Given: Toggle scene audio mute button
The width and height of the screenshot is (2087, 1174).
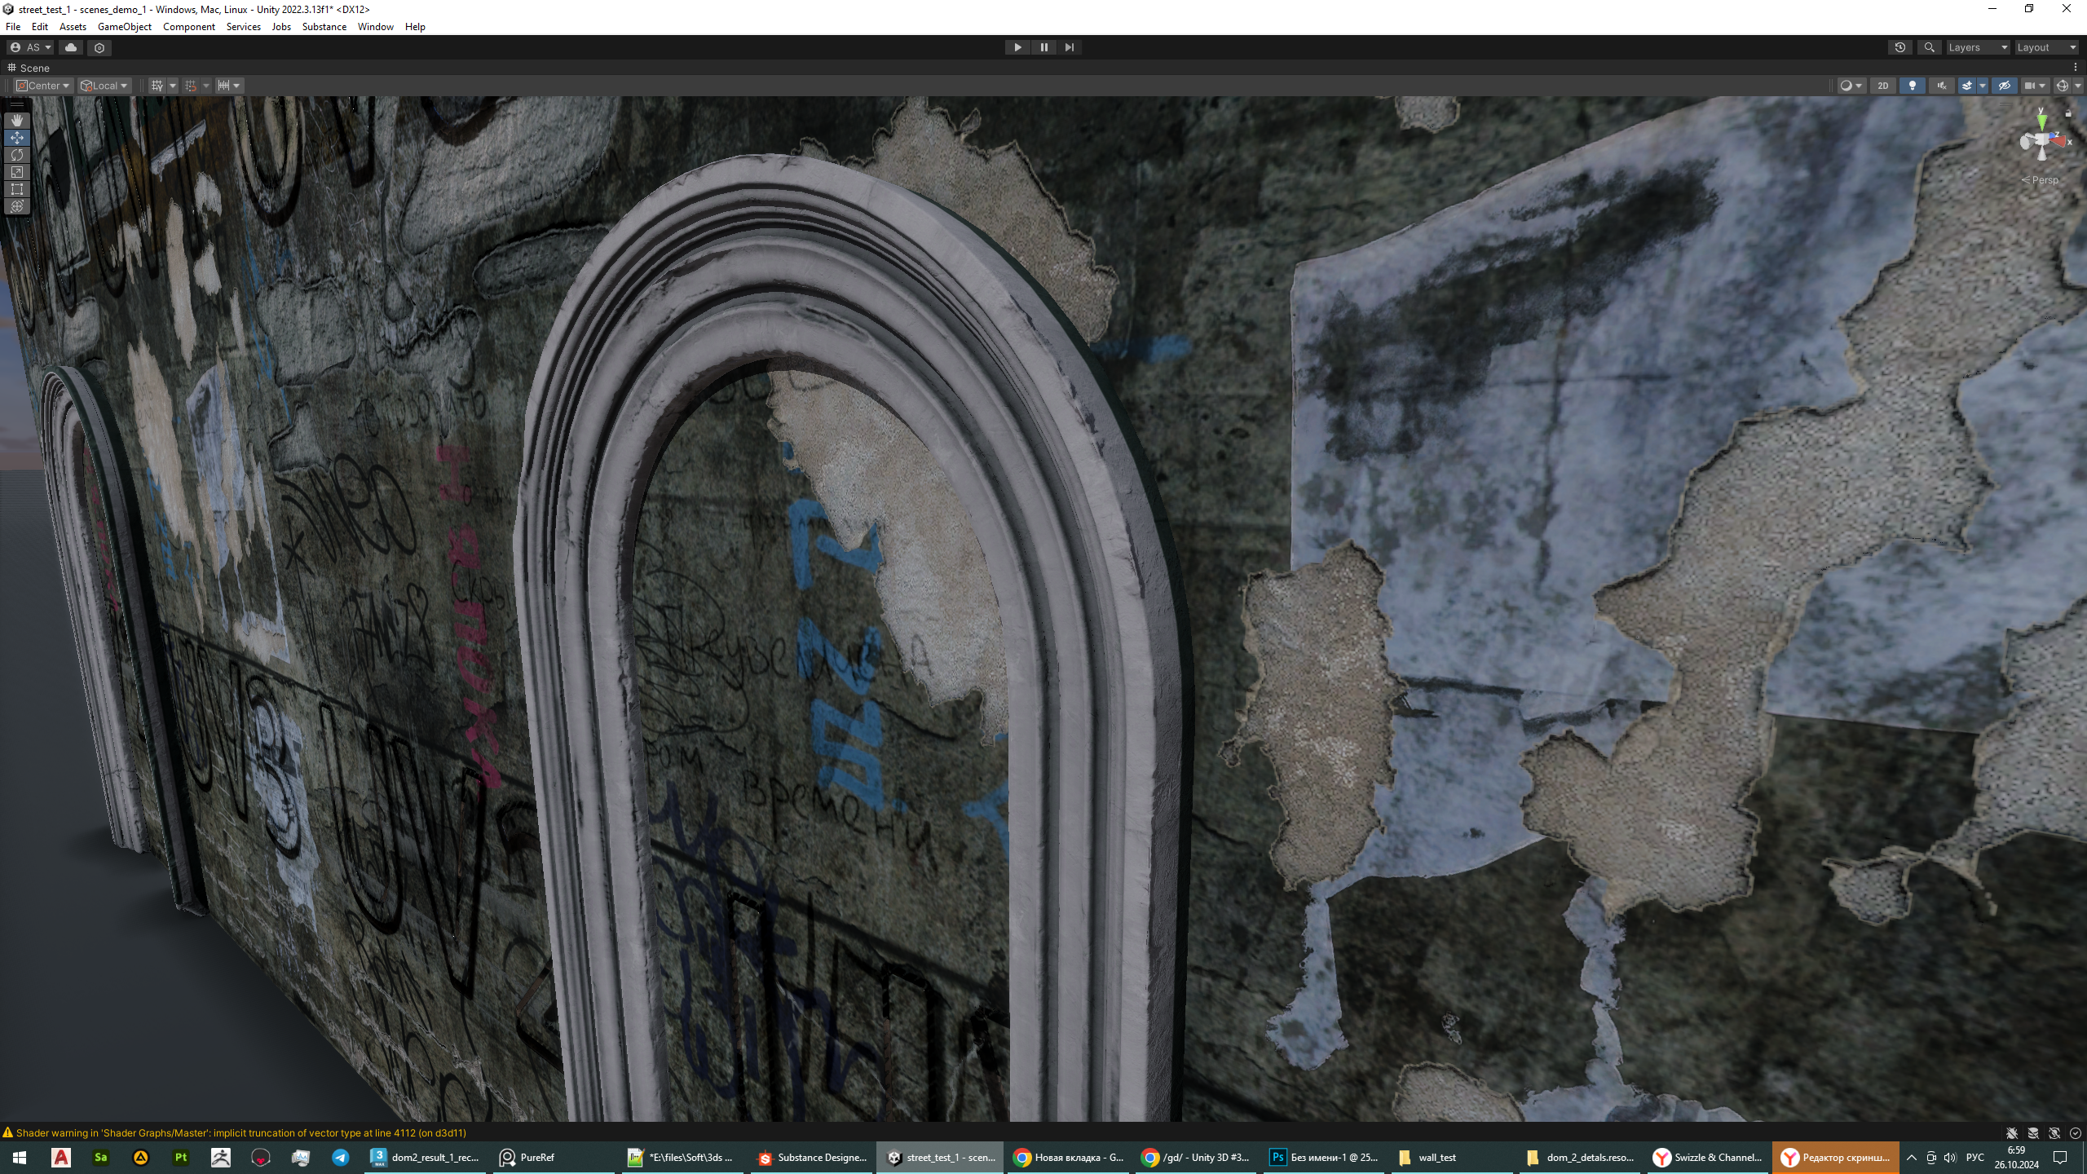Looking at the screenshot, I should click(x=1941, y=86).
